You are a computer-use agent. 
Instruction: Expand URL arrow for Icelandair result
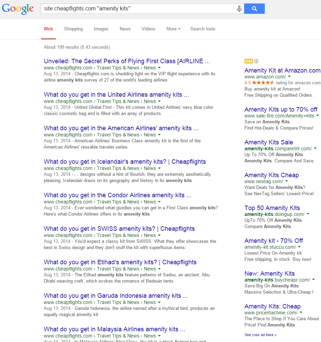click(159, 168)
